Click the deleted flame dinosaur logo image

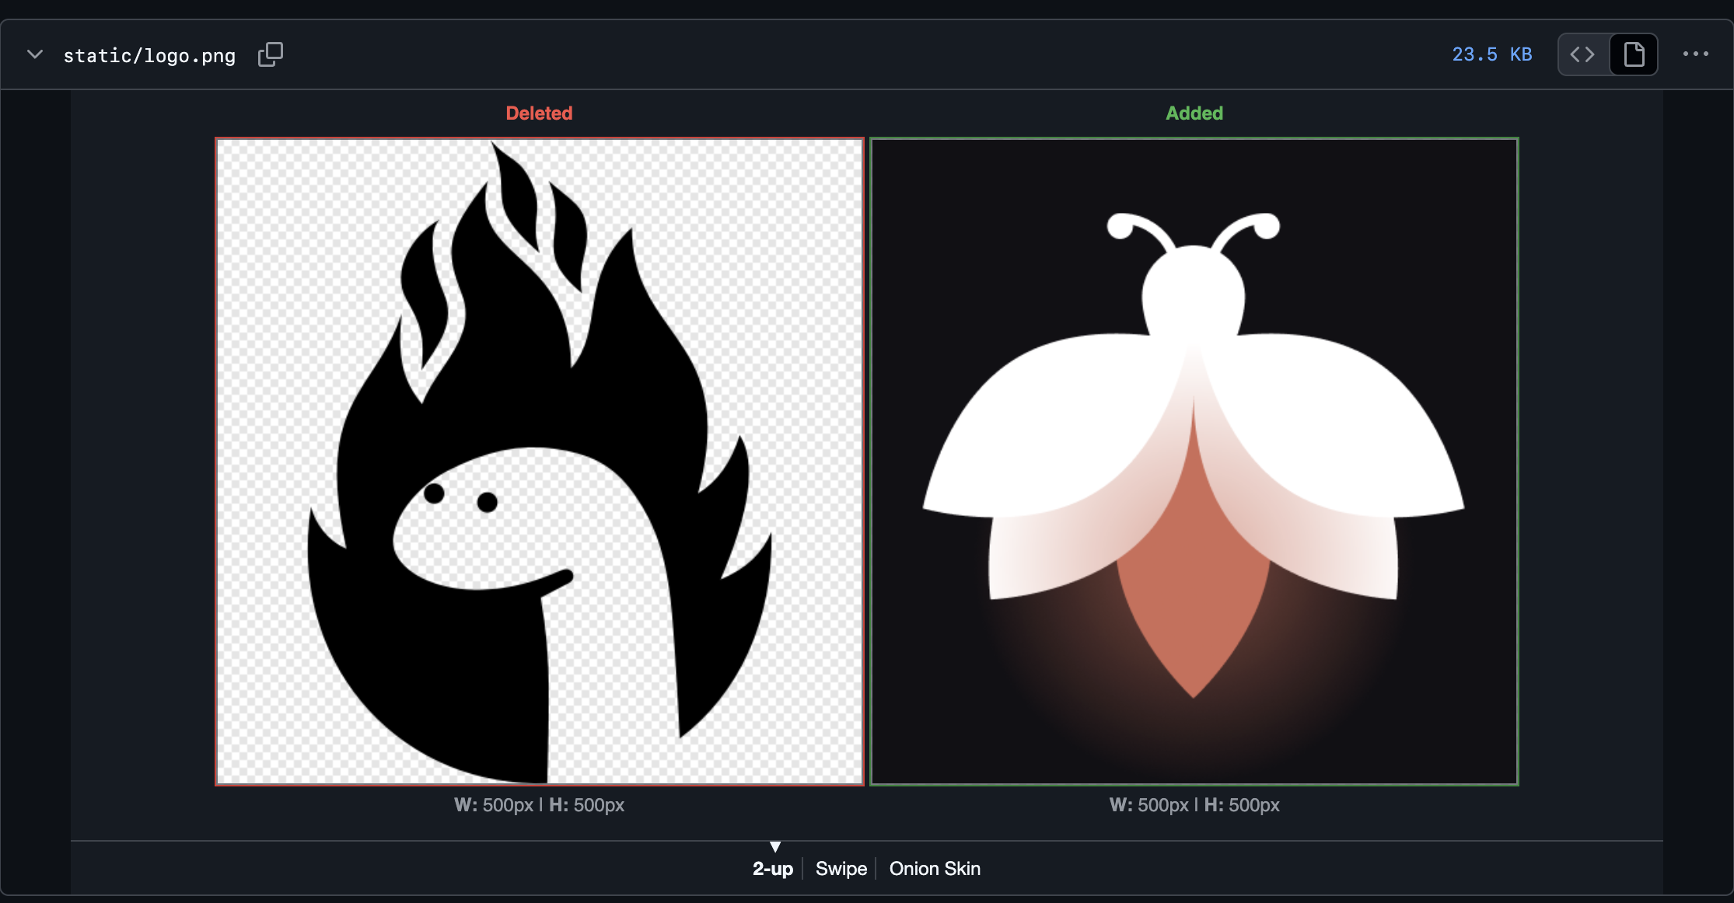[539, 462]
